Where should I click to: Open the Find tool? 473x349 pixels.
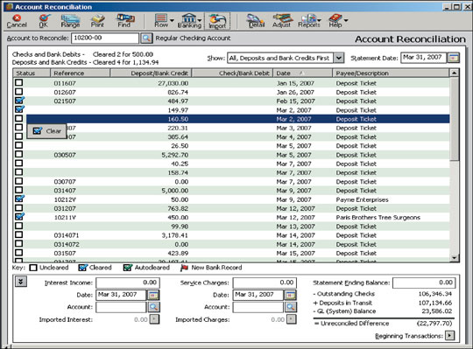124,21
